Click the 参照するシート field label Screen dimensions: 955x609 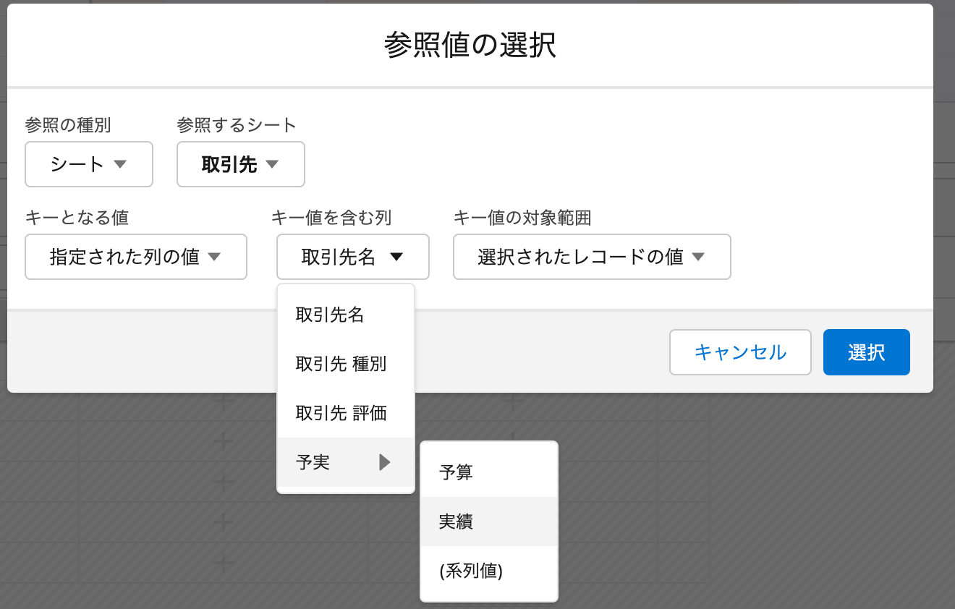[237, 125]
